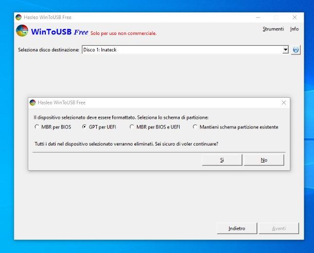Close the main WinToUSB window

pos(294,17)
